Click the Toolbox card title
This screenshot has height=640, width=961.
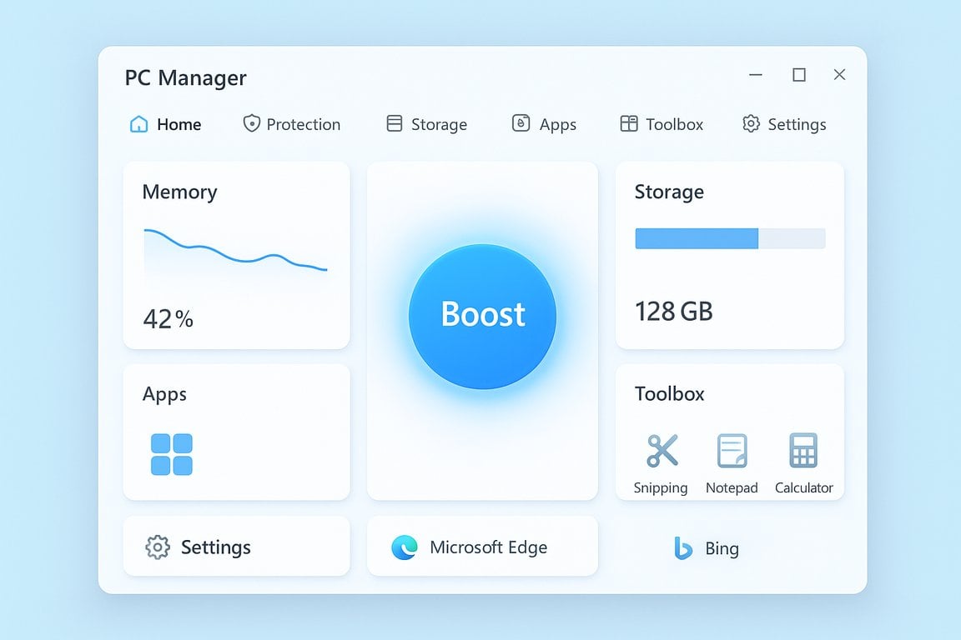tap(669, 394)
